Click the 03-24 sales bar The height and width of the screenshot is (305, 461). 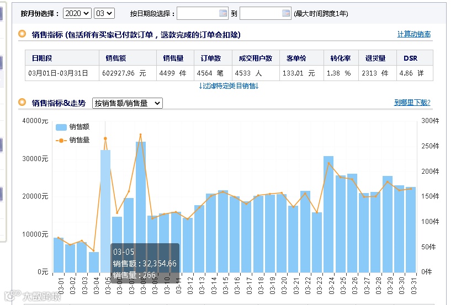tap(328, 214)
